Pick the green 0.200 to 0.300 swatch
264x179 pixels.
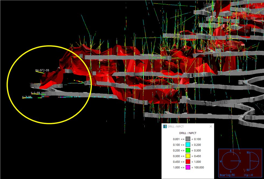click(188, 150)
